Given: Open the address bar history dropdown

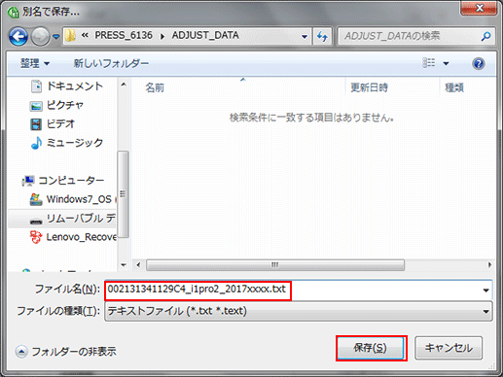Looking at the screenshot, I should pos(305,36).
